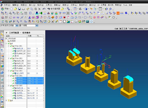Screen dimensions: 148x108
Task: Expand the R program group
Action: pos(6,101)
